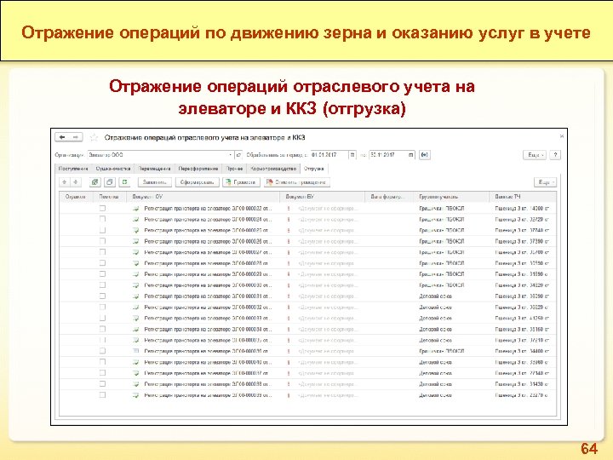Sort by the Документ БУ column header
613x460 pixels.
tap(322, 197)
